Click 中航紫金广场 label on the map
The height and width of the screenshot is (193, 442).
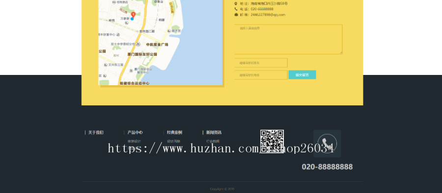[x=157, y=45]
